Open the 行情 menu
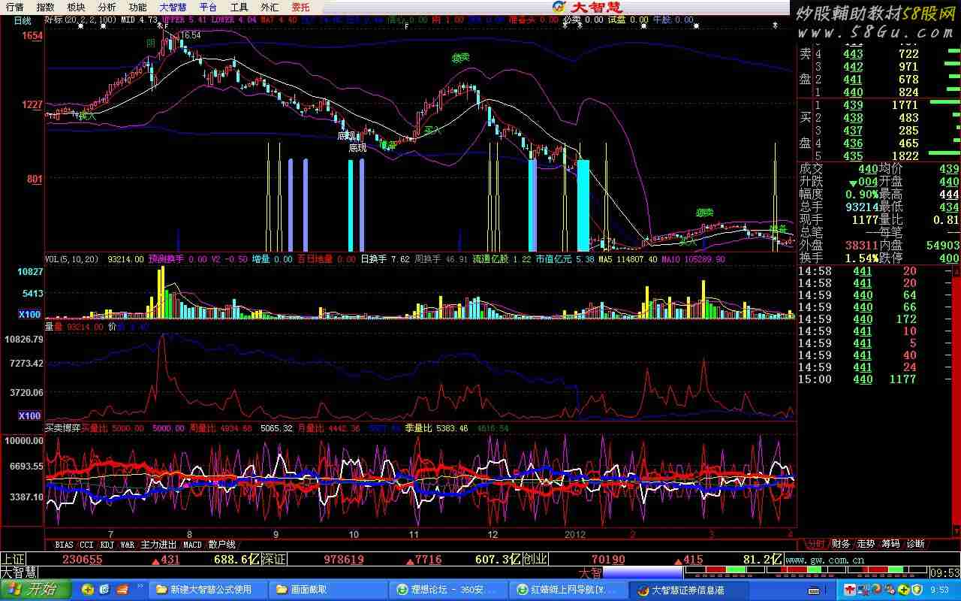This screenshot has width=961, height=601. click(x=14, y=7)
